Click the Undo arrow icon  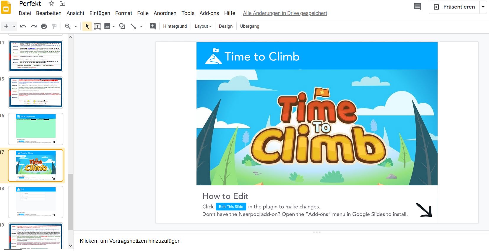23,26
